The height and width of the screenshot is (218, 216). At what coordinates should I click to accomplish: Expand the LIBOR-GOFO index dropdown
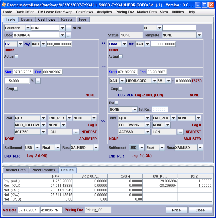154,81
